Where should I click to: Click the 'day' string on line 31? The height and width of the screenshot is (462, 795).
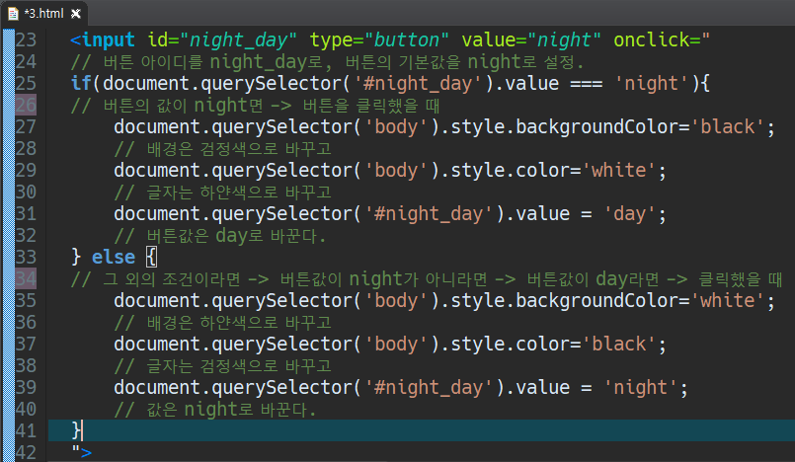click(629, 214)
